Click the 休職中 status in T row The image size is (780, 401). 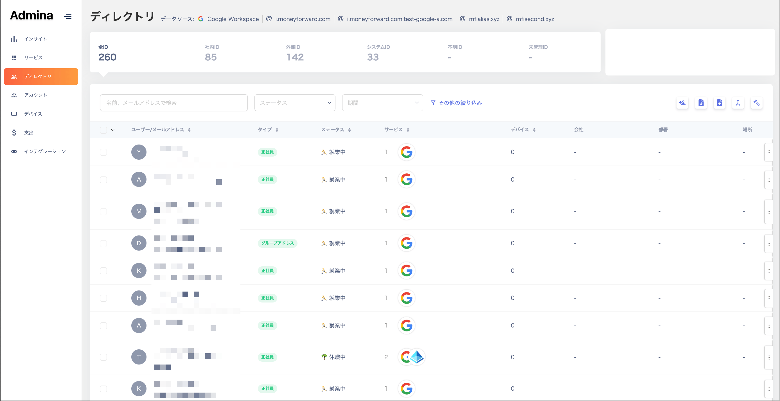coord(333,357)
